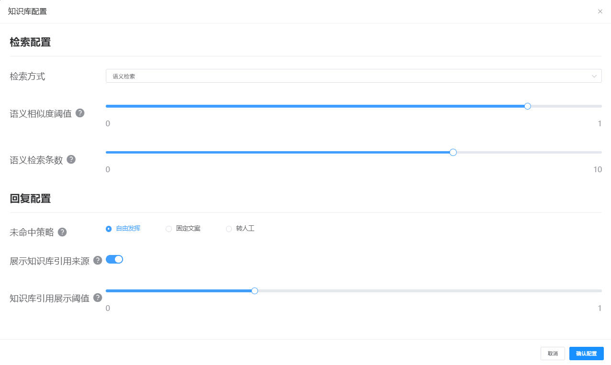Click help icon beside 语义检索条数
This screenshot has width=611, height=365.
[x=71, y=159]
